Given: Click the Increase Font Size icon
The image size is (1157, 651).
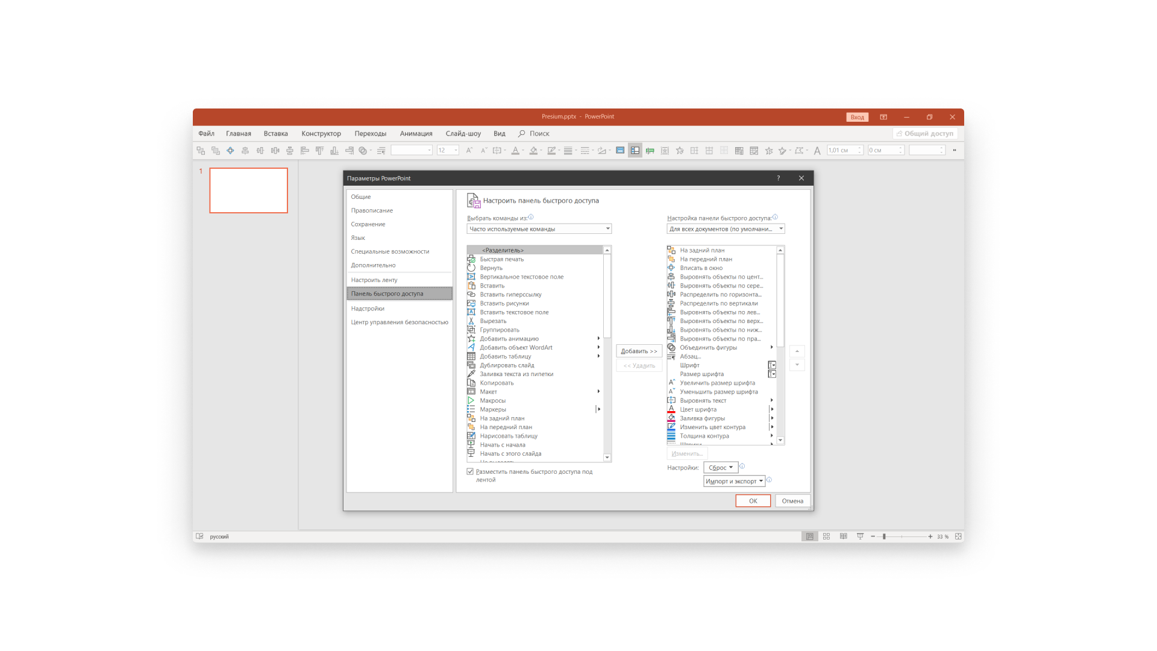Looking at the screenshot, I should (469, 151).
